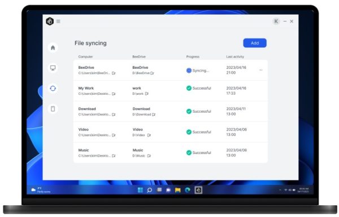This screenshot has height=217, width=339.
Task: Open computer folder of Video task
Action: (x=114, y=135)
